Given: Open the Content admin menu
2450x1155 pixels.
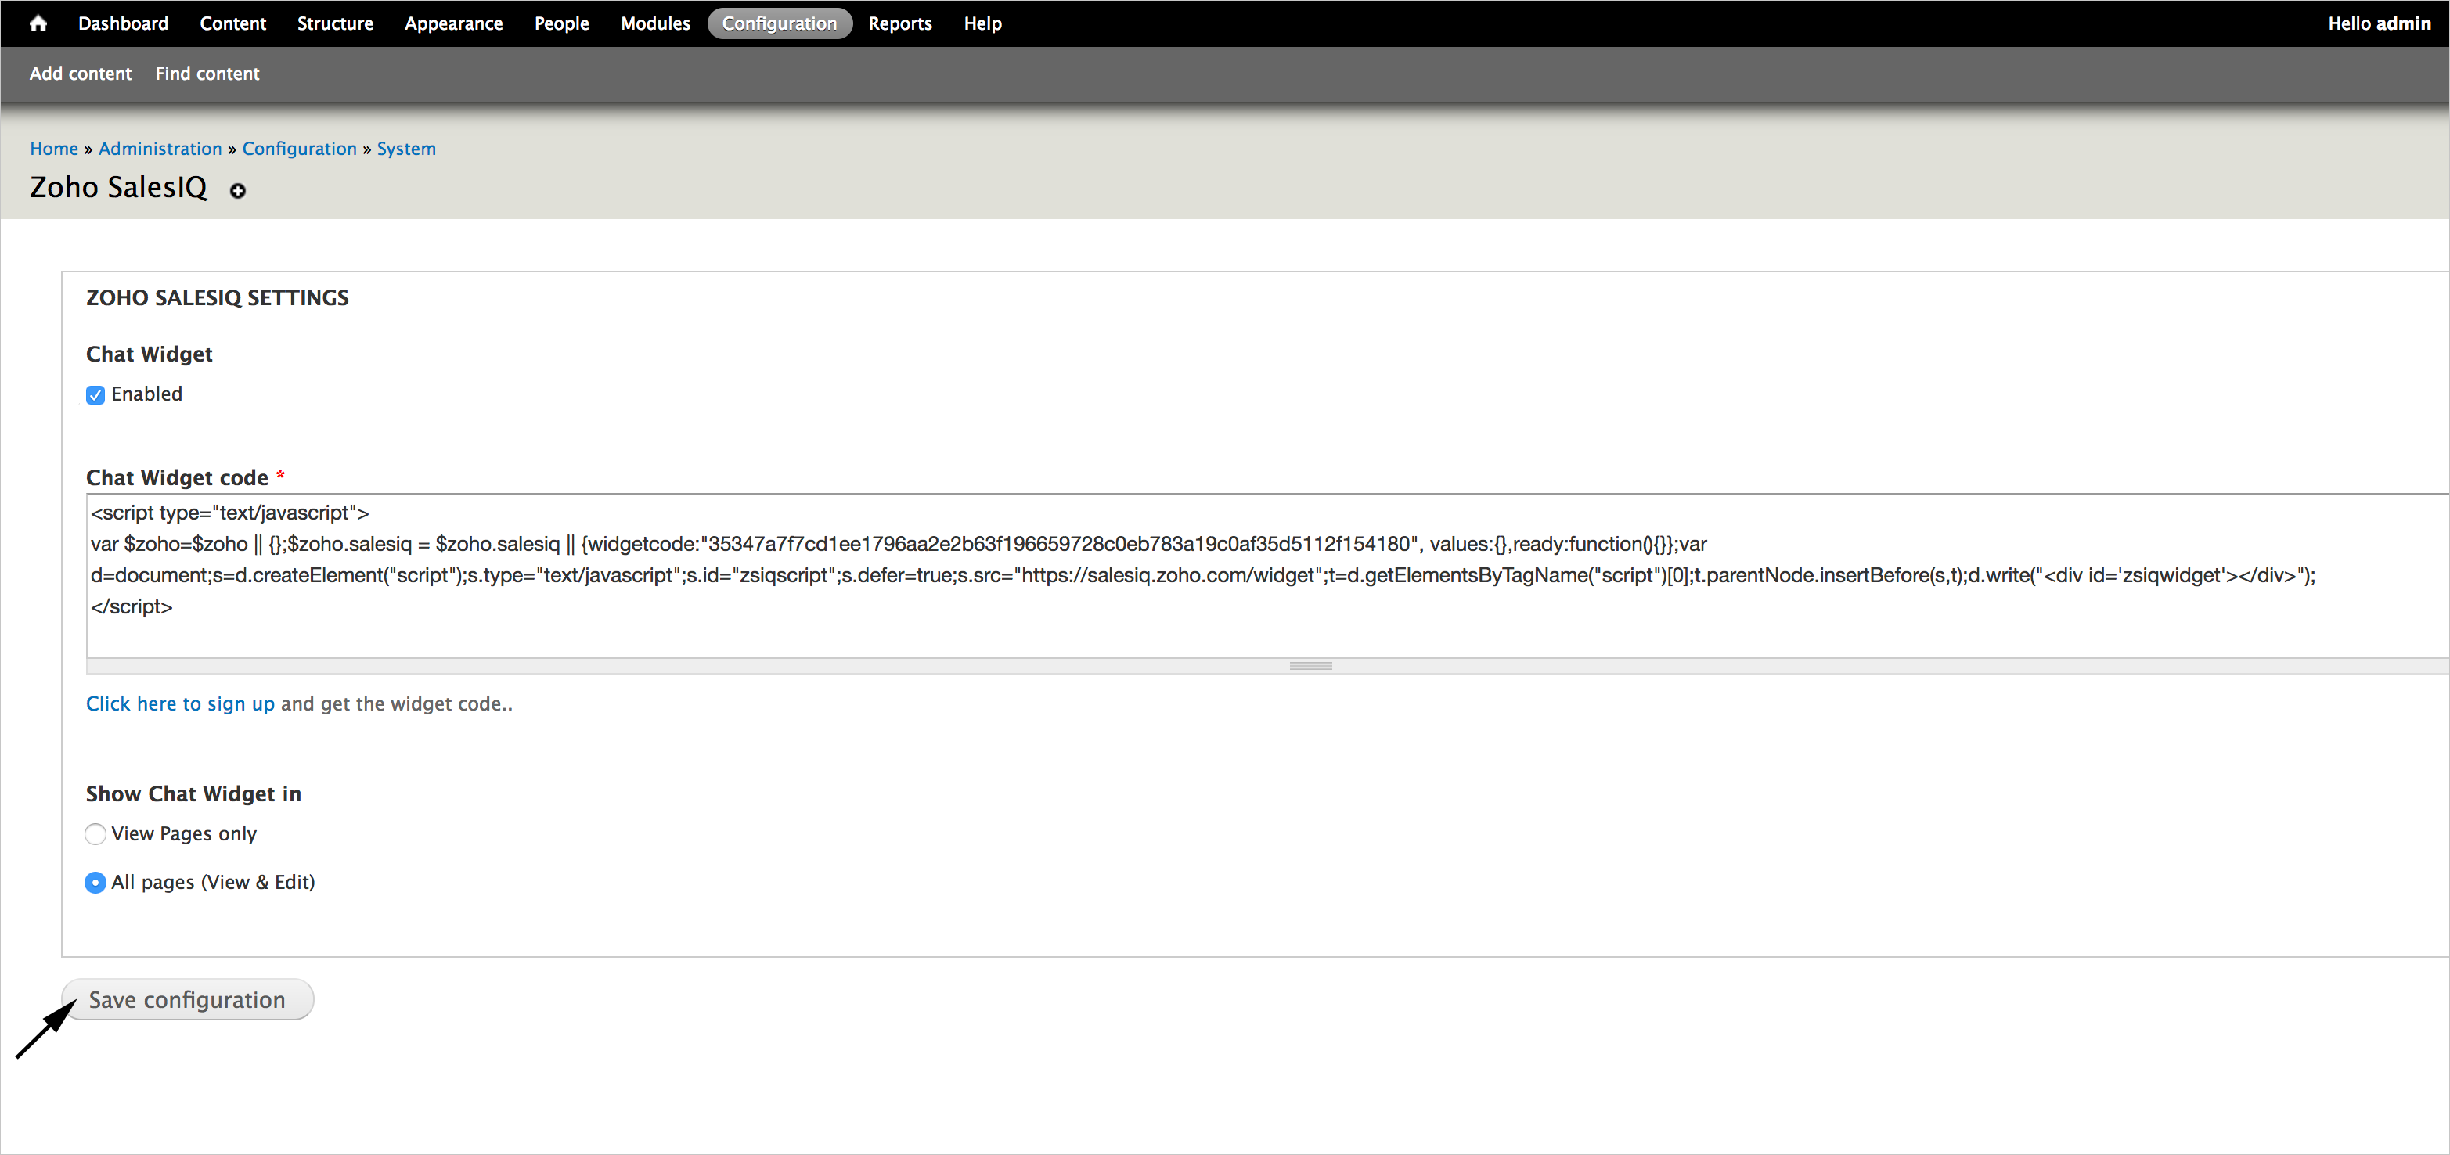Looking at the screenshot, I should click(232, 23).
